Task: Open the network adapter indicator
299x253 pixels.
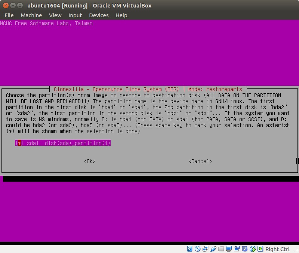Action: [206, 249]
